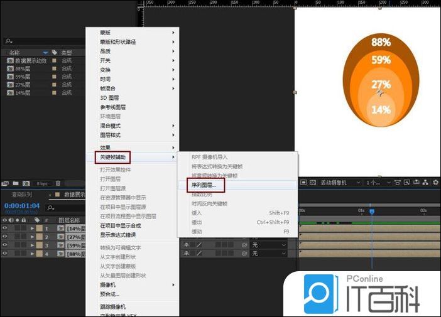This screenshot has width=441, height=317.
Task: Click the lock column header icon
Action: pyautogui.click(x=24, y=220)
